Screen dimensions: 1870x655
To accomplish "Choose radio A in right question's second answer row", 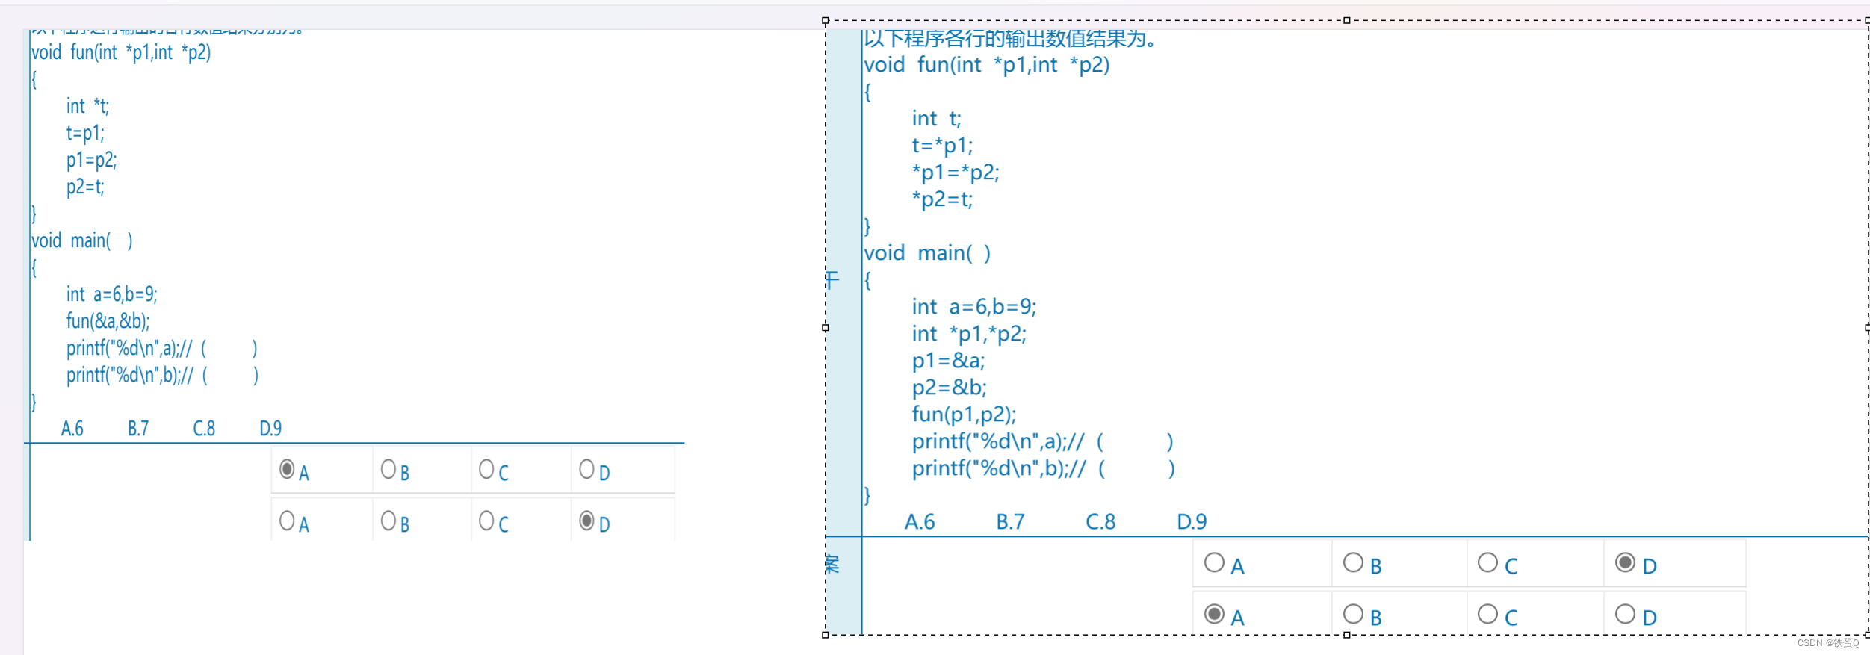I will pos(1214,614).
